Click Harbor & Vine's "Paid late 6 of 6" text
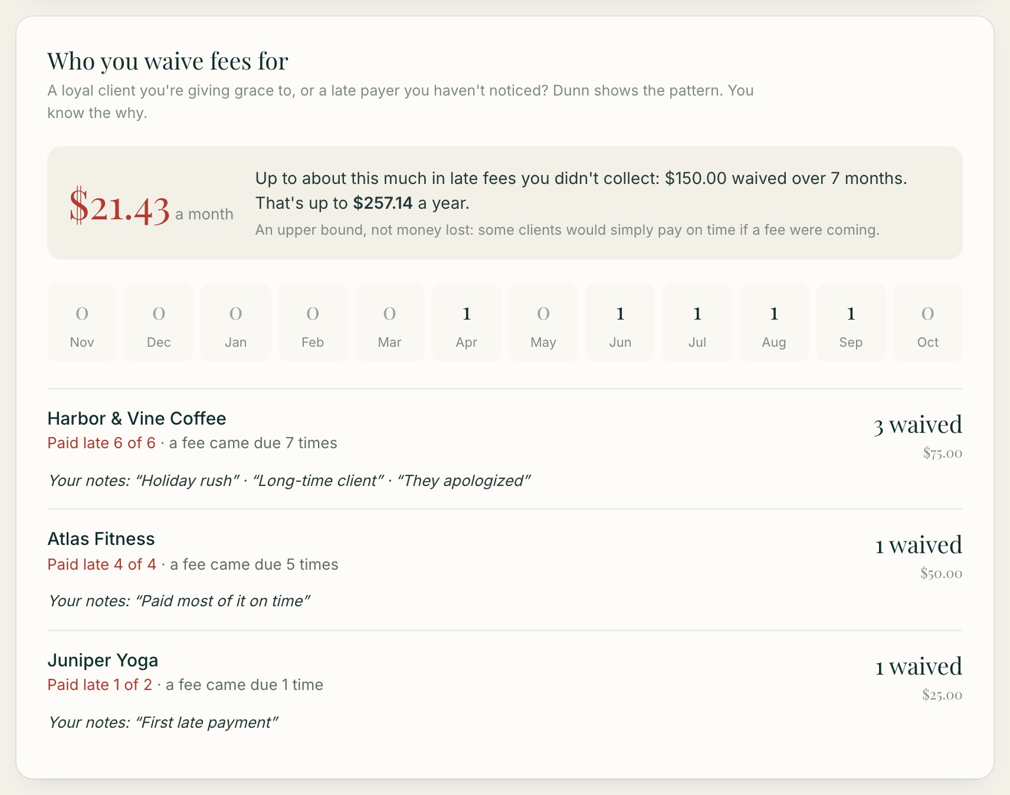The image size is (1010, 795). 101,443
